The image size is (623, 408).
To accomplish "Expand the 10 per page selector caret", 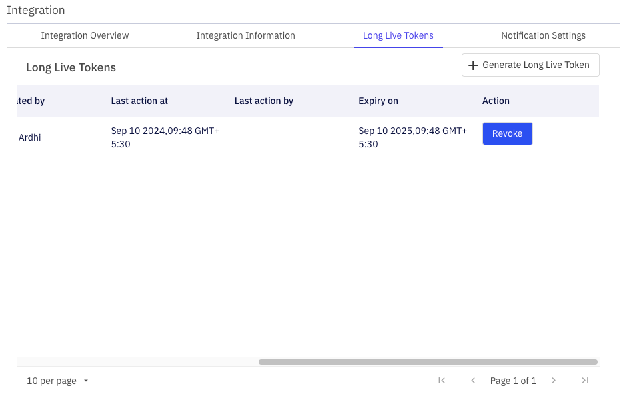I will point(85,381).
